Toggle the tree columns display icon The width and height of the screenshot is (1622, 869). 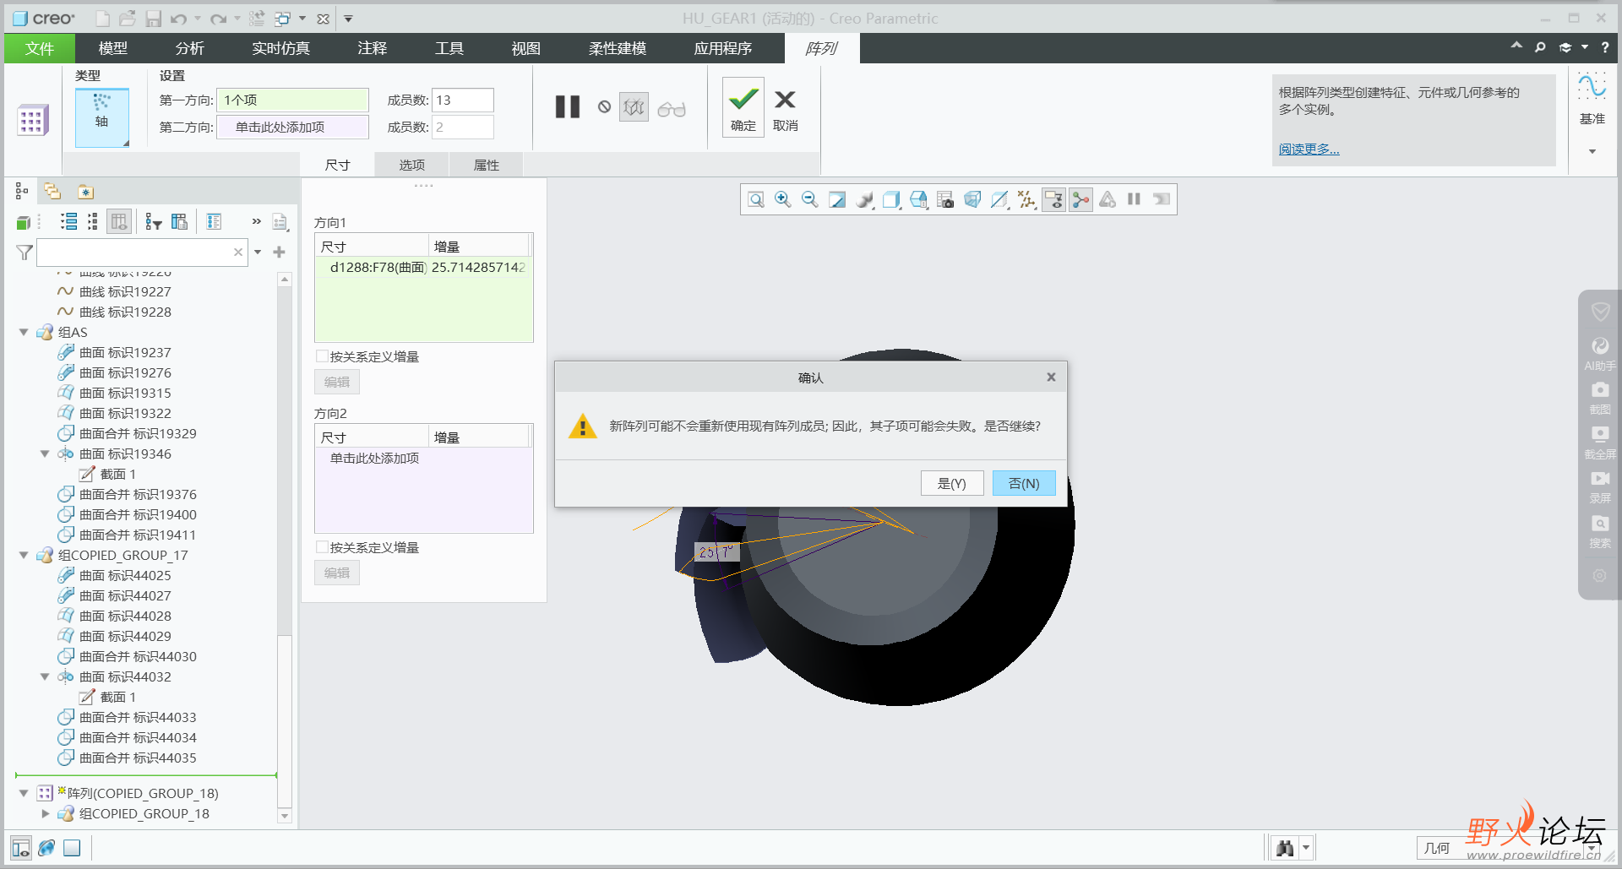point(119,222)
